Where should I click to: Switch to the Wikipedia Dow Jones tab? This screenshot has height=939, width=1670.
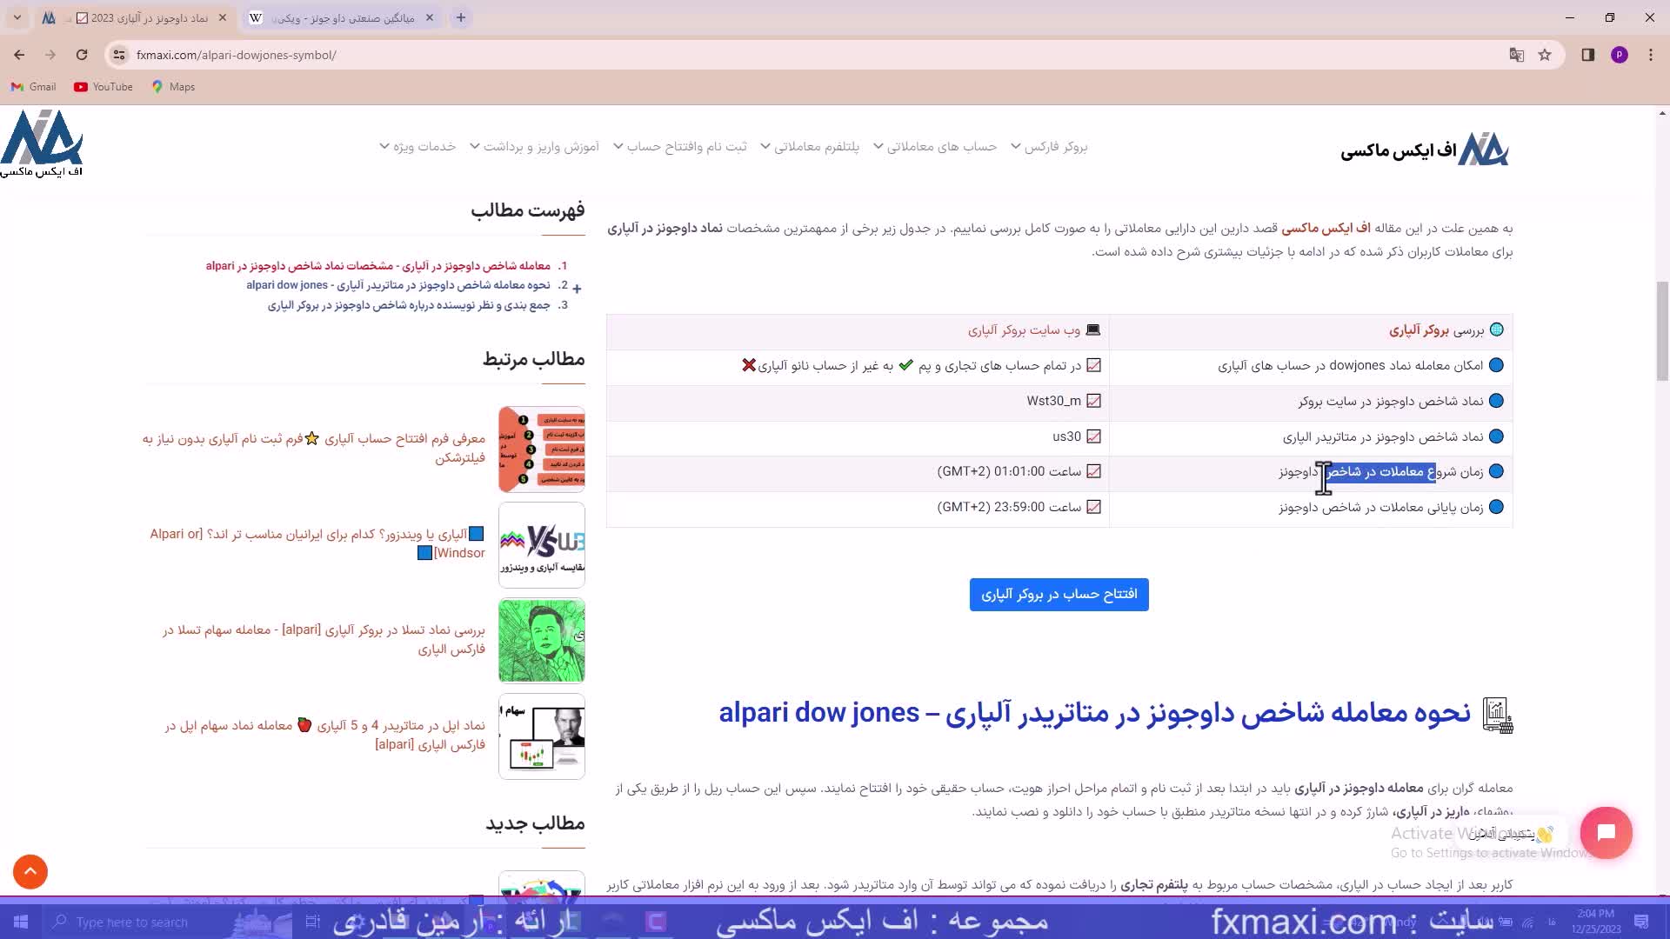(342, 17)
